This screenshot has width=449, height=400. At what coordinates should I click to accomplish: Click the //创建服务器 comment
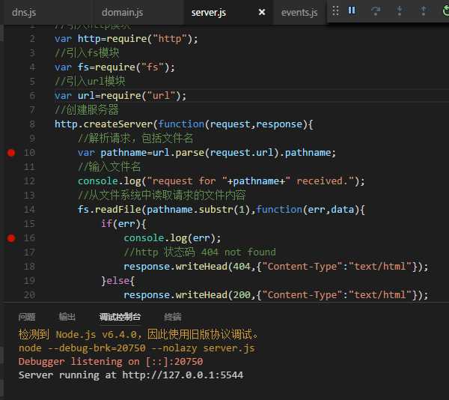87,110
